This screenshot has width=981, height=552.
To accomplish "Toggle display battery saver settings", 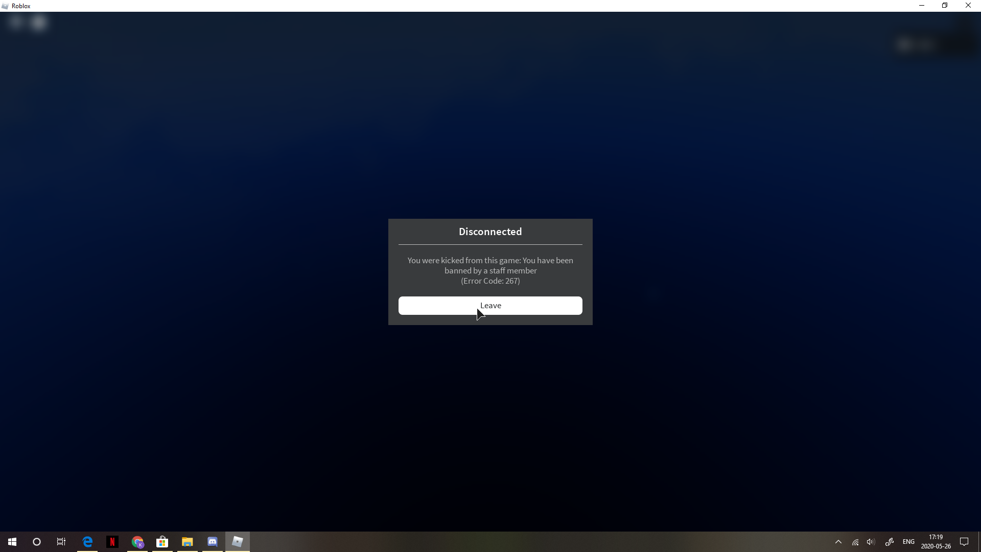I will coord(890,541).
